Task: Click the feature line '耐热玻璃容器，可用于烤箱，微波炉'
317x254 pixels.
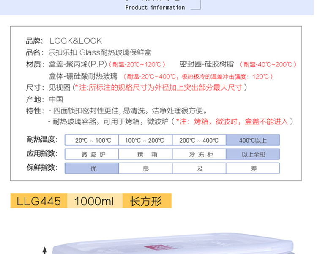Action: pyautogui.click(x=110, y=121)
